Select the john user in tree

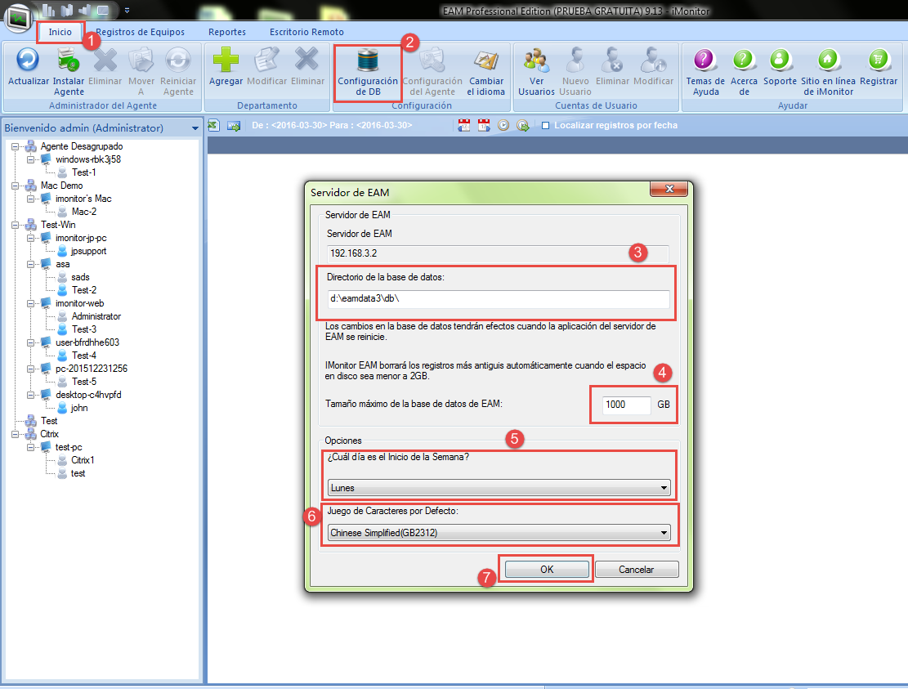tap(79, 408)
